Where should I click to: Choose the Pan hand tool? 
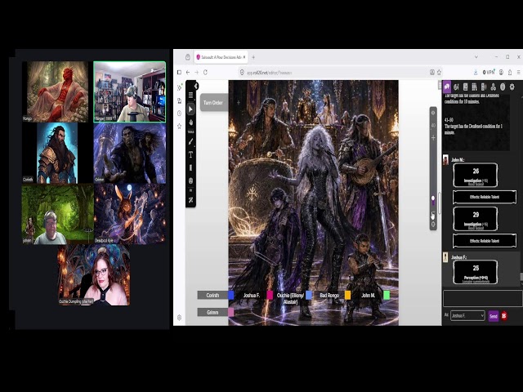coord(190,122)
